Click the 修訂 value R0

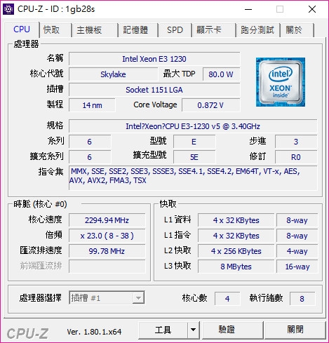point(296,157)
